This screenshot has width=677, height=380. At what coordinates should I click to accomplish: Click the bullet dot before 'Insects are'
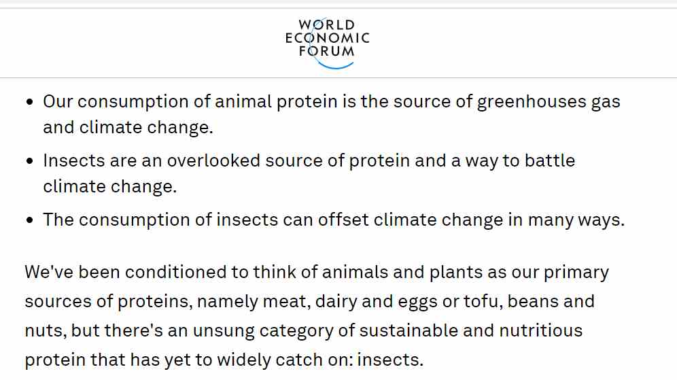pos(29,161)
